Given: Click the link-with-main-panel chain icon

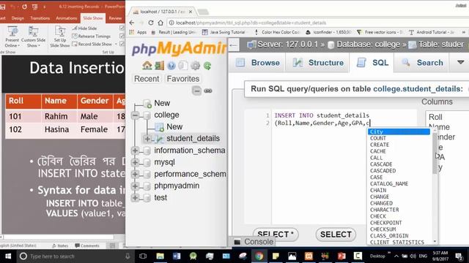Looking at the screenshot, I should [208, 91].
